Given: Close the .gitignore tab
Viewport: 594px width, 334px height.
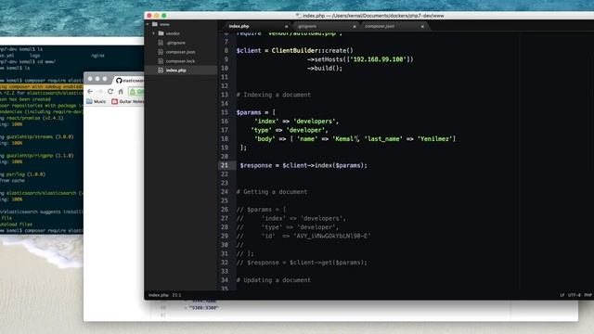Looking at the screenshot, I should tap(355, 27).
